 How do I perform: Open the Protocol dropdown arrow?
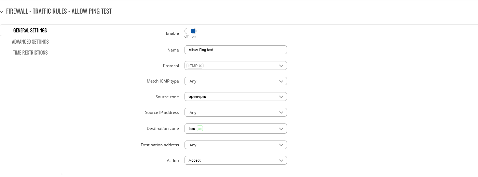point(281,65)
